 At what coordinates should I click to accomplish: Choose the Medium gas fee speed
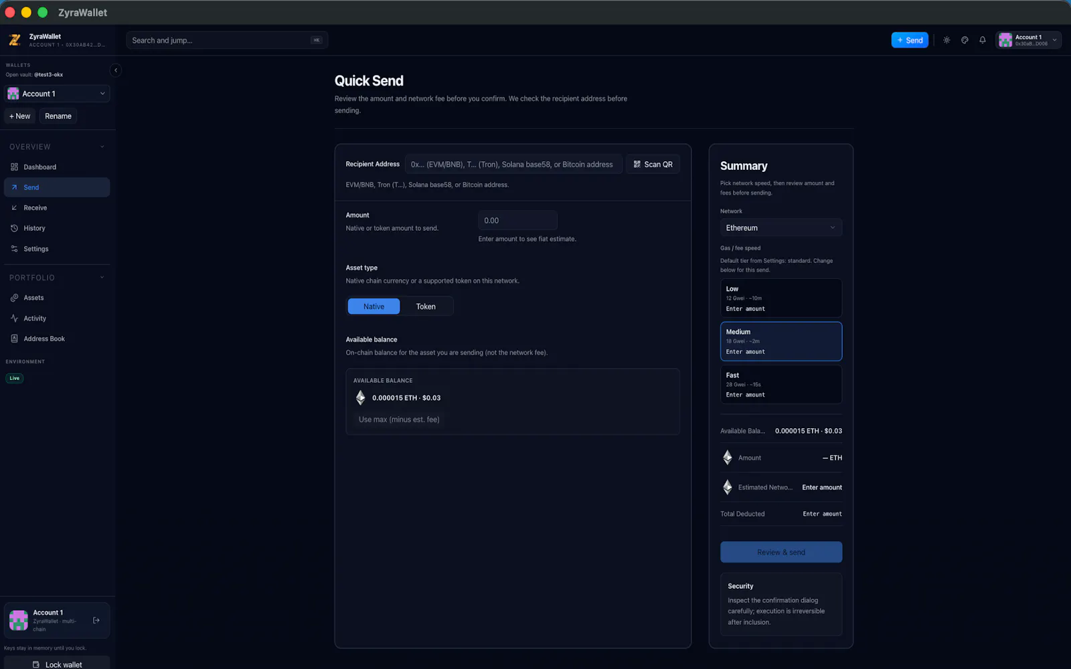(x=781, y=341)
